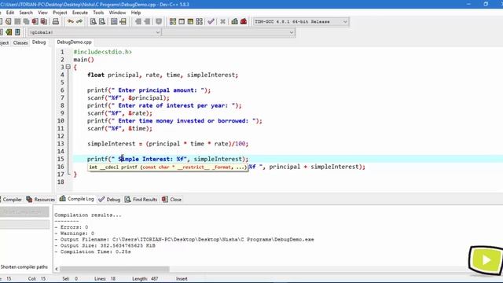Click the #include<stdio.h> line

pyautogui.click(x=103, y=52)
